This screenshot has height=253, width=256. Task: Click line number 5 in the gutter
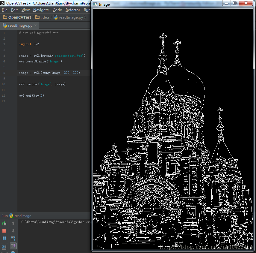pyautogui.click(x=4, y=56)
